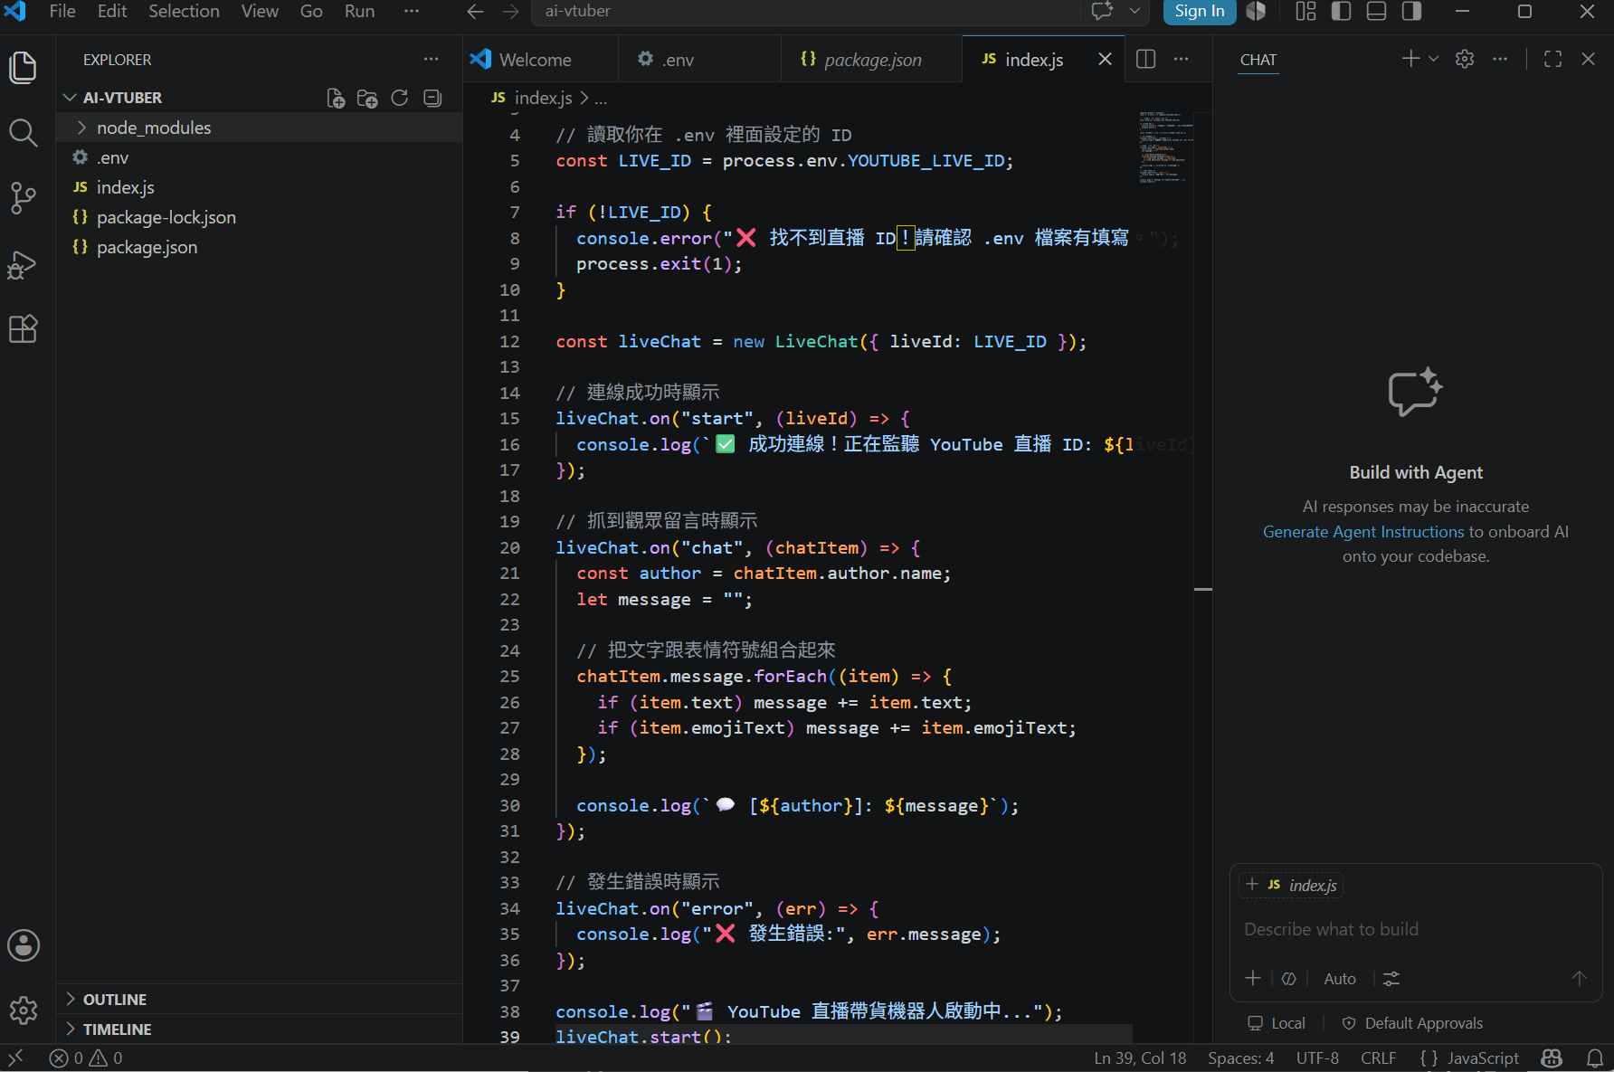Start a new chat session
The width and height of the screenshot is (1614, 1072).
pos(1410,59)
